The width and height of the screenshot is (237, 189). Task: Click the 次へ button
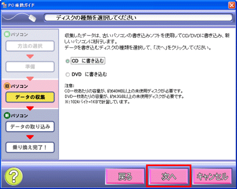tap(169, 176)
